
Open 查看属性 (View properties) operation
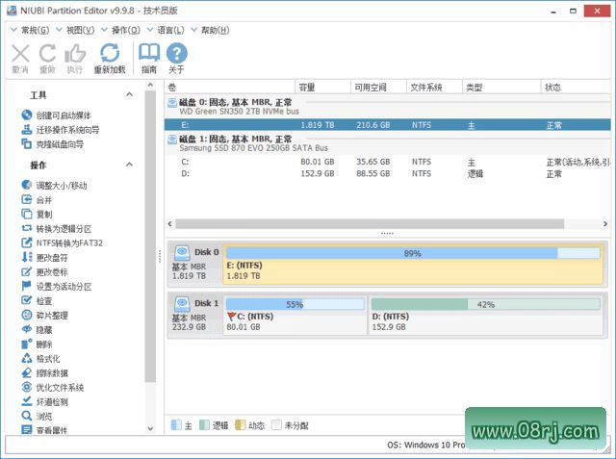(x=44, y=430)
